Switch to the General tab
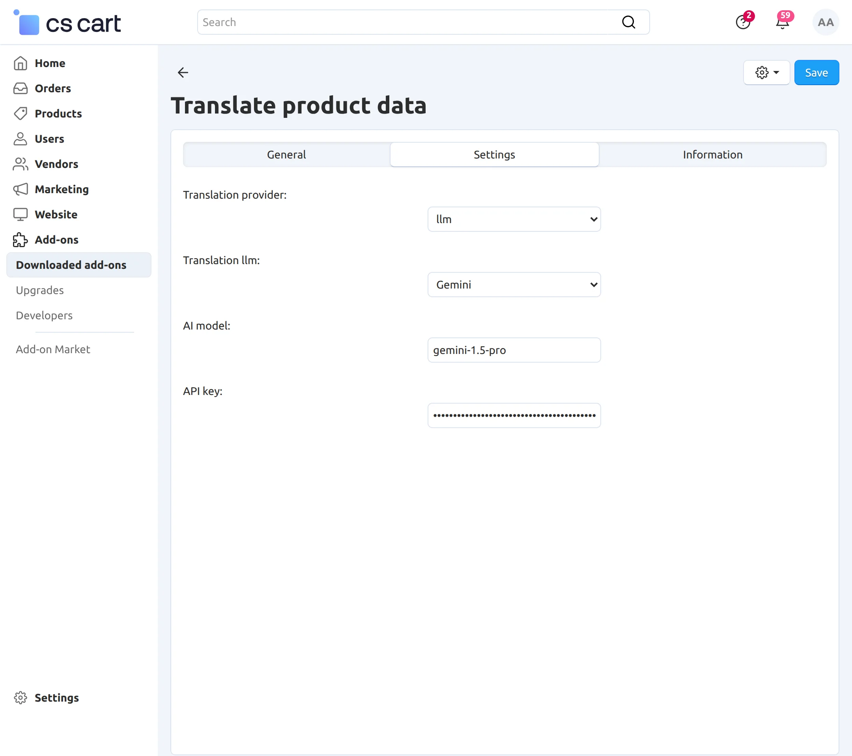 point(286,155)
